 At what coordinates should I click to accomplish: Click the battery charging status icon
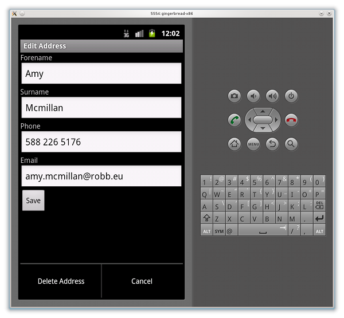point(152,33)
